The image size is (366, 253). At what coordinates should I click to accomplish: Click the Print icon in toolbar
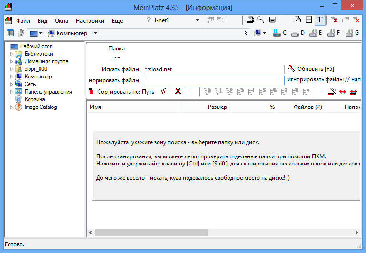250,20
